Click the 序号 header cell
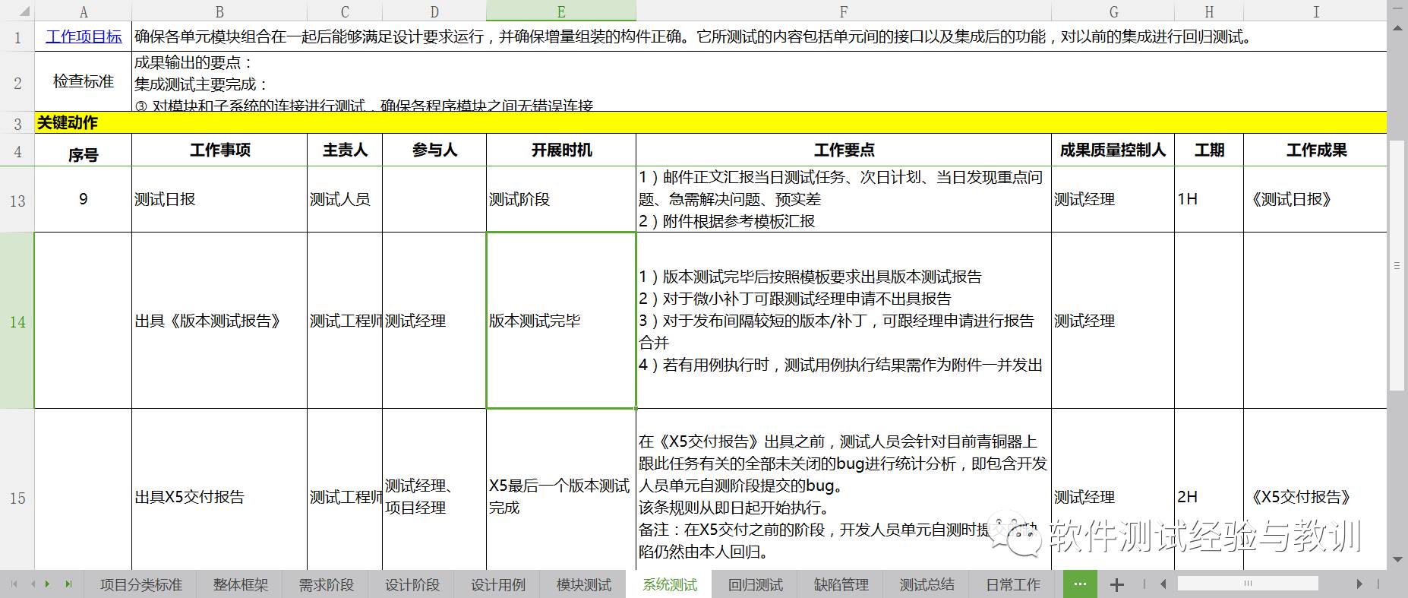Image resolution: width=1408 pixels, height=598 pixels. [x=84, y=150]
